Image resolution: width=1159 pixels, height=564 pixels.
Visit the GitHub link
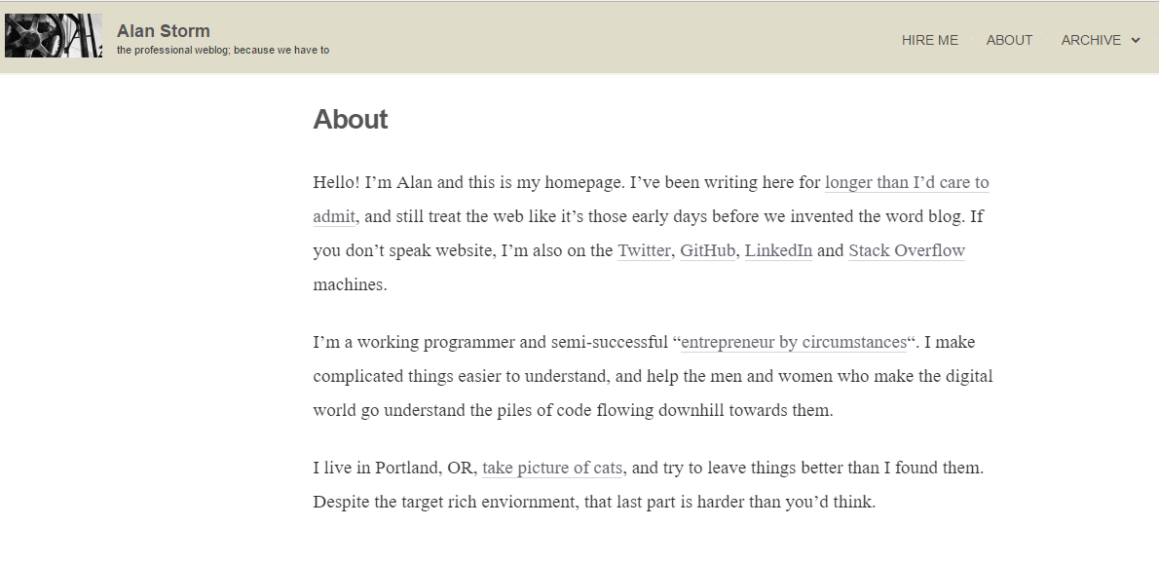tap(707, 250)
